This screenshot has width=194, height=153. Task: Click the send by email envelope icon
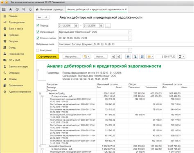pyautogui.click(x=149, y=56)
